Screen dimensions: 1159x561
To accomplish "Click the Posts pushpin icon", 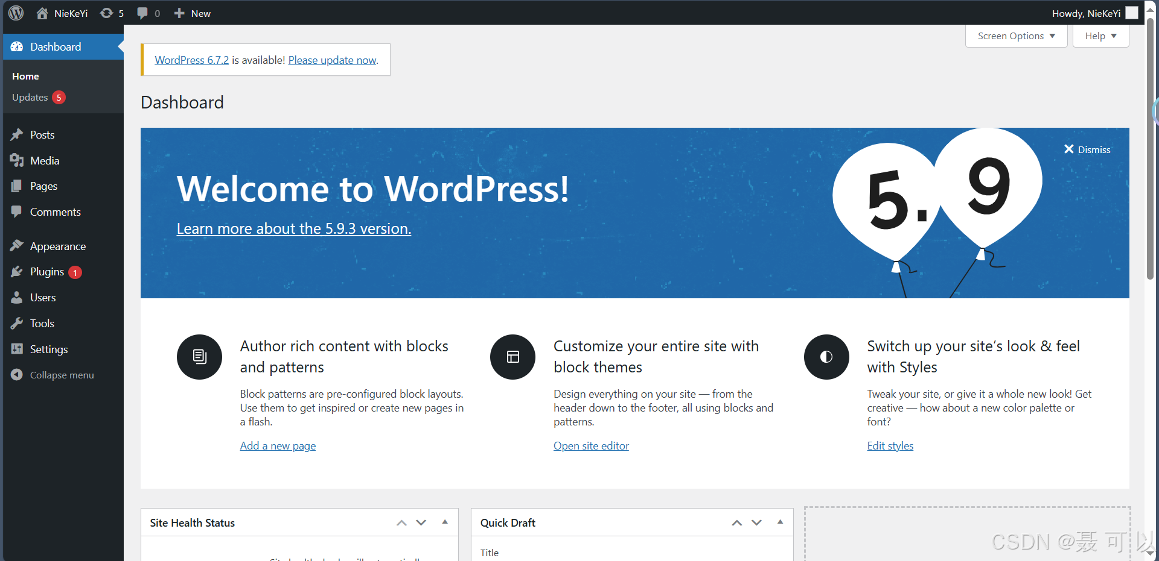I will (x=17, y=134).
